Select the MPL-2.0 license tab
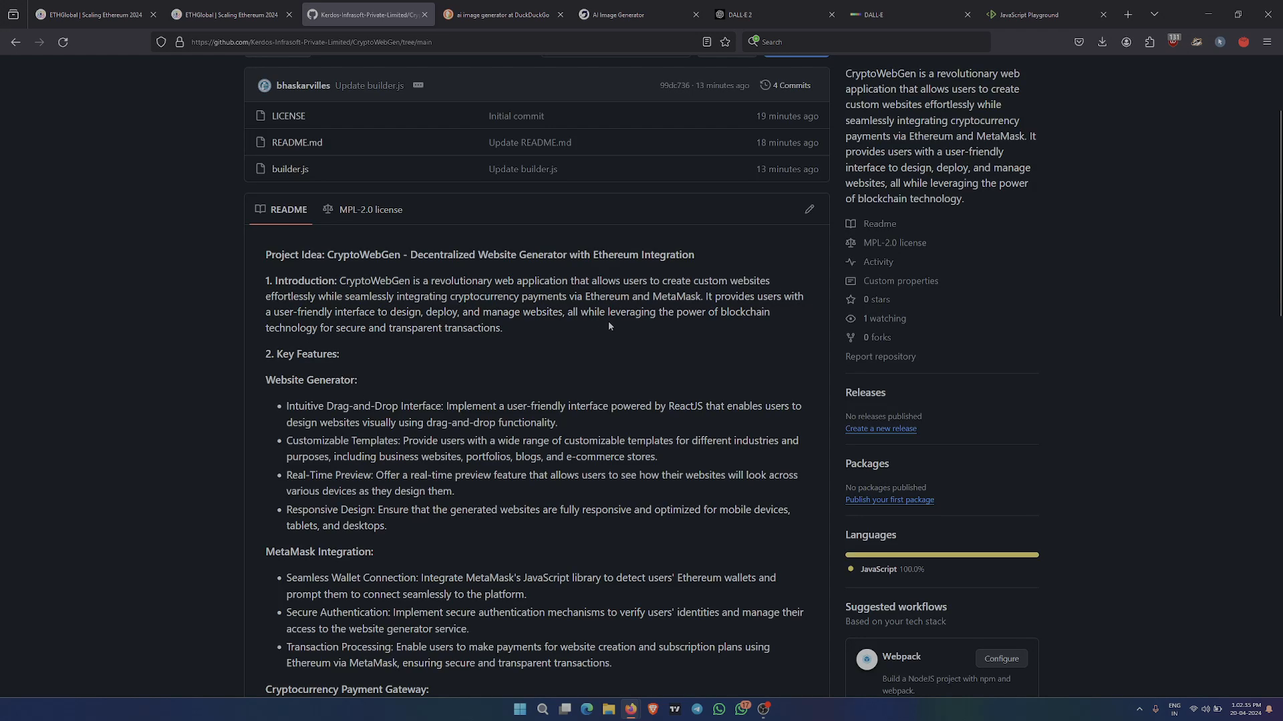Image resolution: width=1283 pixels, height=721 pixels. (x=362, y=209)
